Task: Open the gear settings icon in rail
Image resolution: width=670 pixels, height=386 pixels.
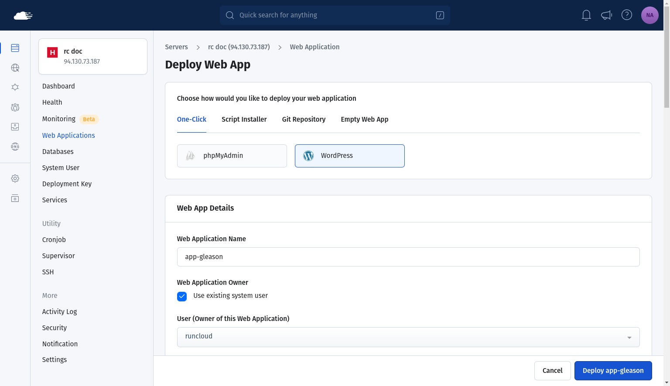Action: click(15, 178)
